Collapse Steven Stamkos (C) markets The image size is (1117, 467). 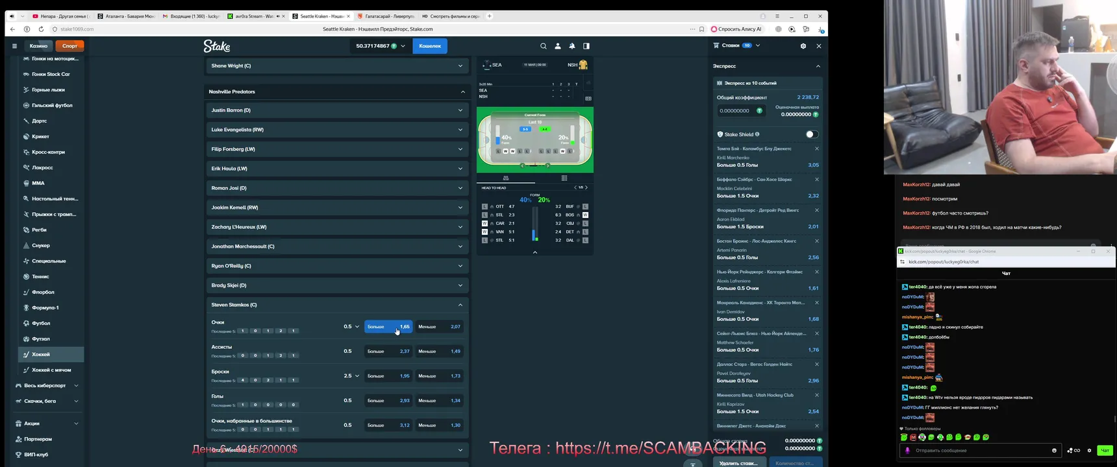pyautogui.click(x=337, y=305)
